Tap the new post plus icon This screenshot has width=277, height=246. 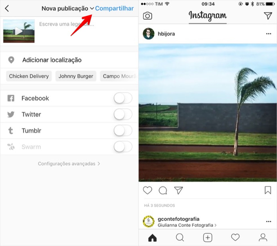point(207,238)
